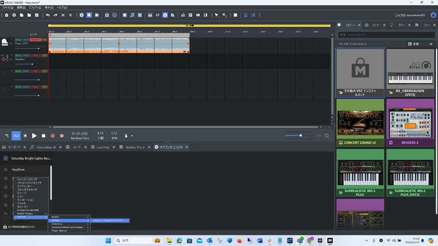The height and width of the screenshot is (246, 438).
Task: Toggle power for Saturday Bright Lights object
Action: click(x=5, y=158)
